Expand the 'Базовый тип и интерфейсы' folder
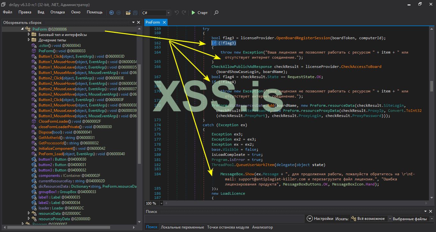Viewport: 436px width, 232px height. click(x=29, y=34)
